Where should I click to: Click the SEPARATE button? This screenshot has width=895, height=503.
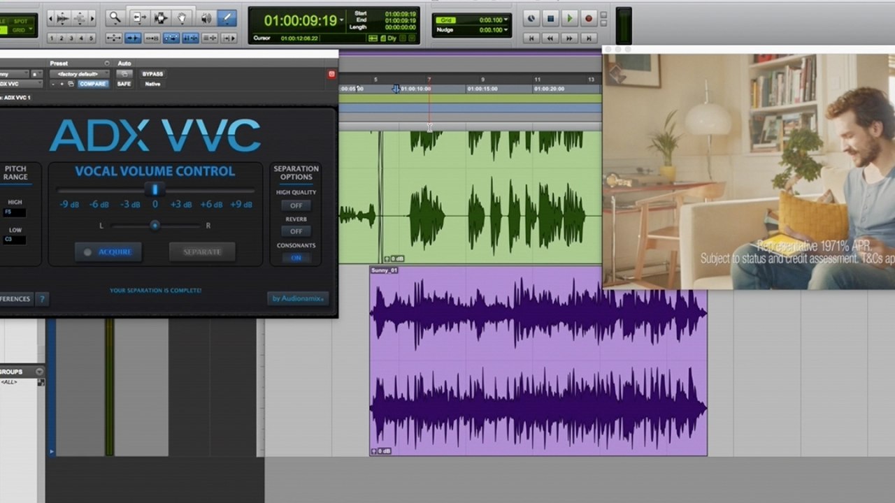point(202,252)
